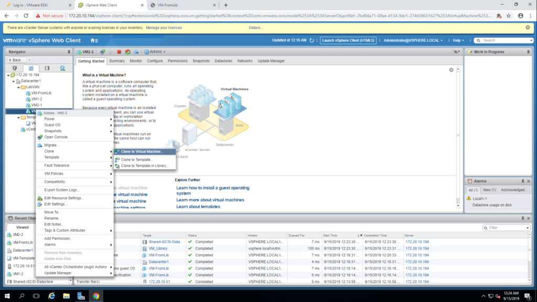537x302 pixels.
Task: Click the red Power Off toolbar icon
Action: [119, 52]
